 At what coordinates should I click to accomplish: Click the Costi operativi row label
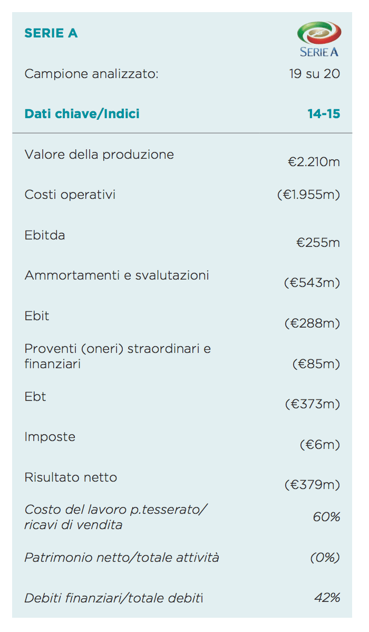[70, 195]
